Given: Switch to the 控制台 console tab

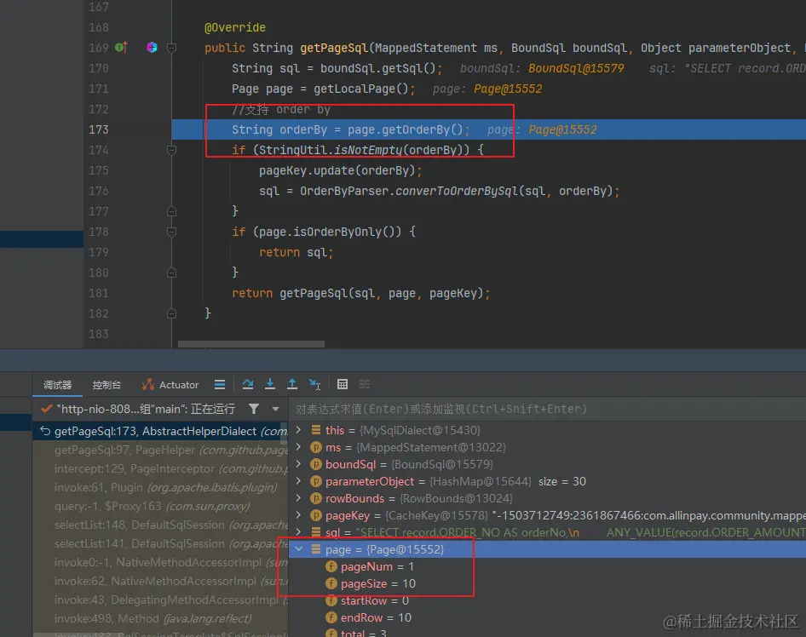Looking at the screenshot, I should click(107, 385).
